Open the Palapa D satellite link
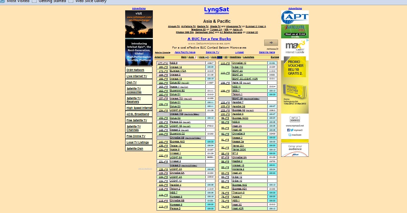 [175, 208]
